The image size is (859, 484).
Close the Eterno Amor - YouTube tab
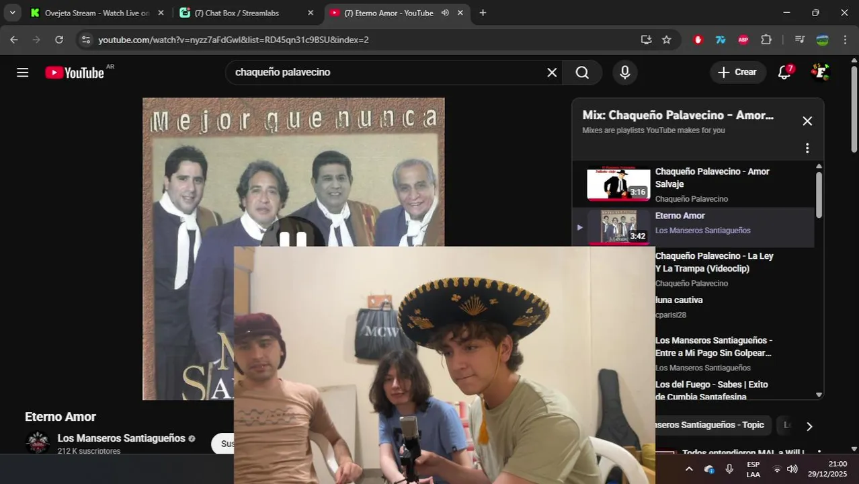coord(460,13)
